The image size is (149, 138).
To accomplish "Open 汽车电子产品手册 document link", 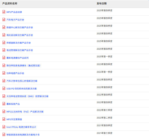I will 15,20.
